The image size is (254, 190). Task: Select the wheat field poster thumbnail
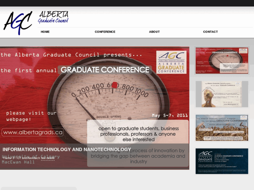(x=222, y=128)
